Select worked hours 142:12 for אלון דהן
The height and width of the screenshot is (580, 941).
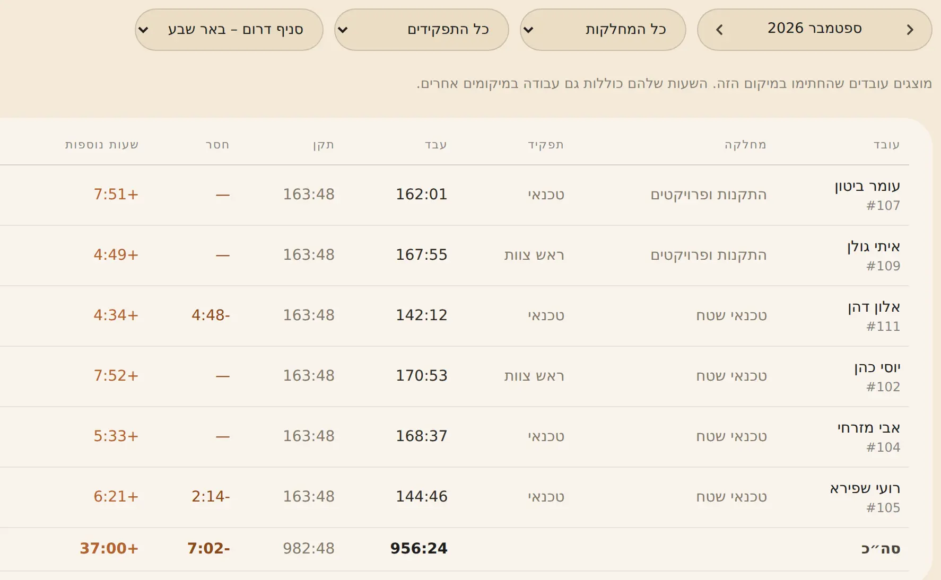click(422, 315)
